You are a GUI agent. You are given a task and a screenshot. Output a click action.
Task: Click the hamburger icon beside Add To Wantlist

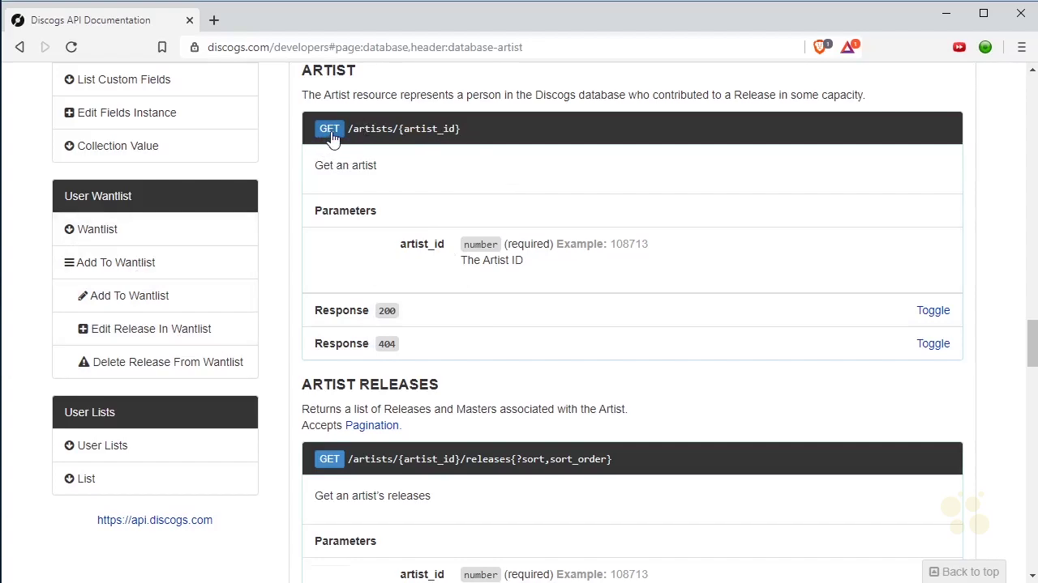(69, 262)
